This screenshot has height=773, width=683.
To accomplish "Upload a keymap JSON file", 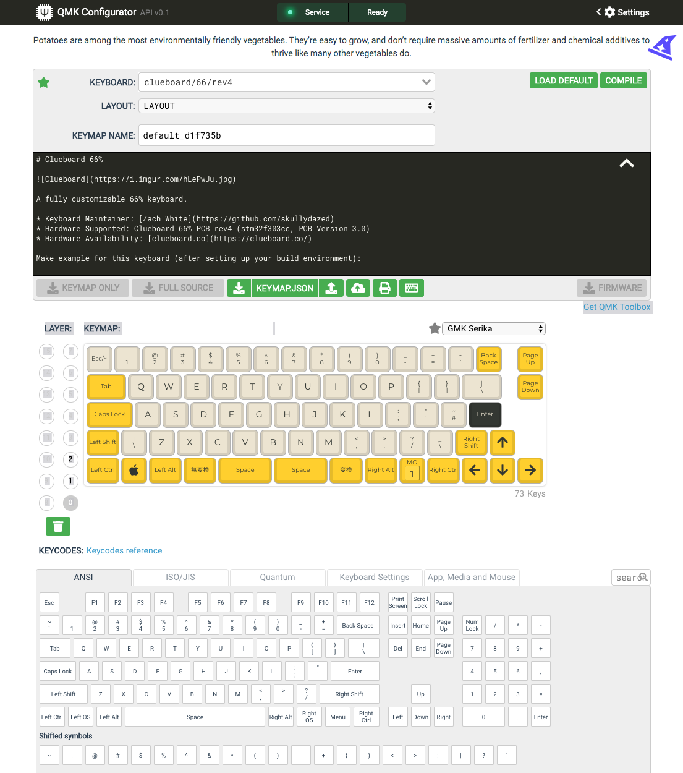I will 331,288.
